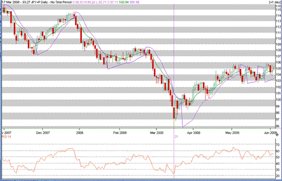Click the 30 level on RSI axis

278,170
